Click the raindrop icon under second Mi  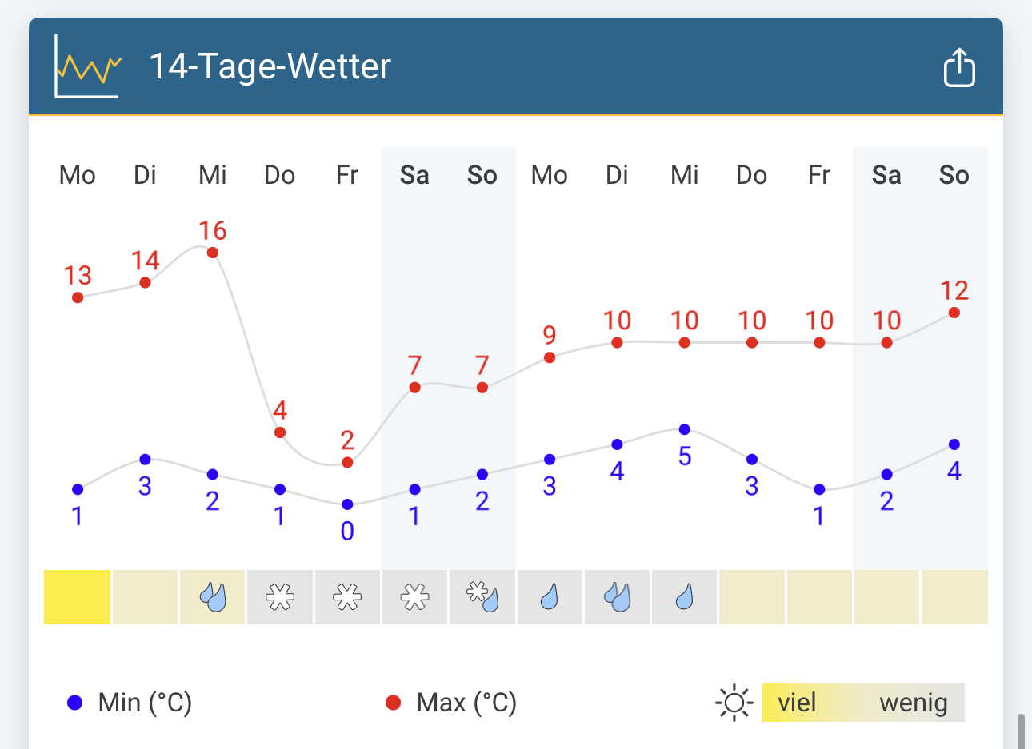[x=684, y=597]
